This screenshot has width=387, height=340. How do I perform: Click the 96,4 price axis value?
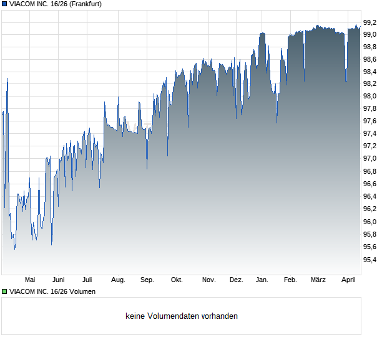pos(370,197)
